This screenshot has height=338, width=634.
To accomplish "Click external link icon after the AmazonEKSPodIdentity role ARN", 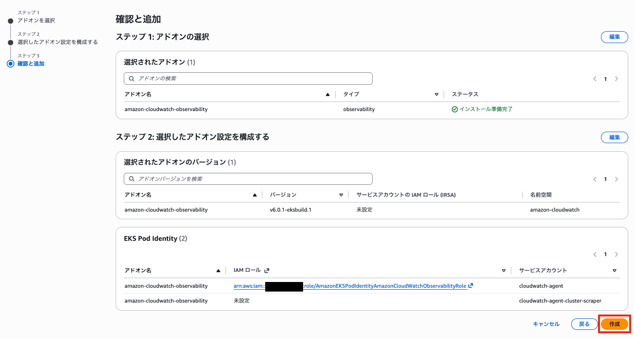I will click(470, 285).
